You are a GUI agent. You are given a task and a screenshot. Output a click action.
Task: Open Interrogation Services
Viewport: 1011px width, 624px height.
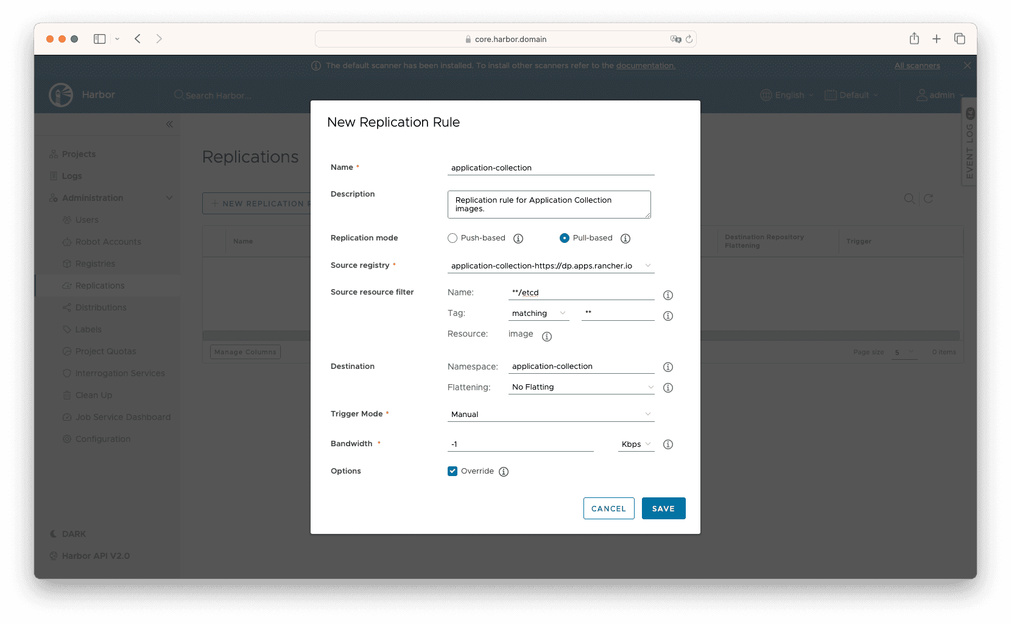[119, 373]
